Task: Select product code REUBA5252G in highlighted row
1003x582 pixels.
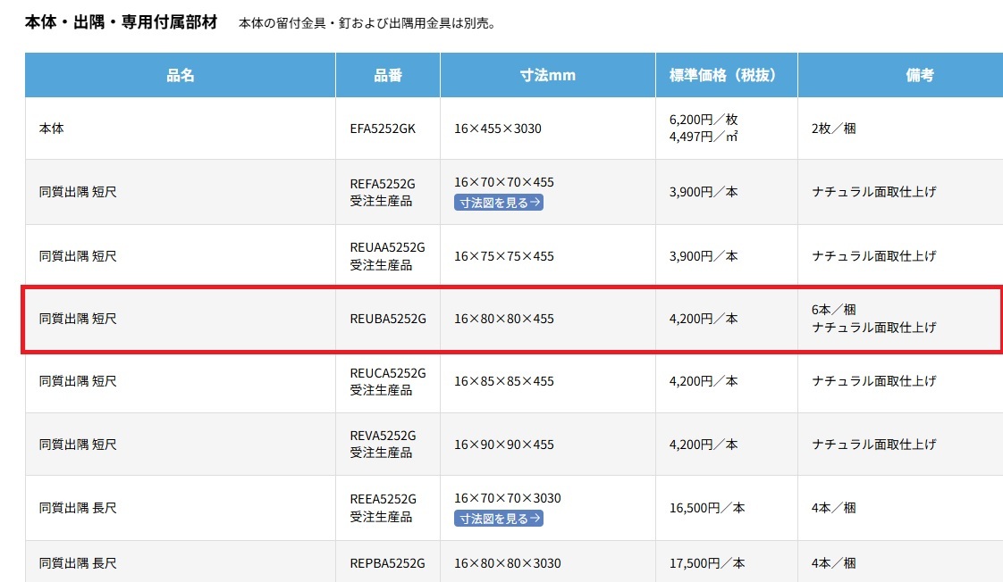Action: [x=387, y=319]
